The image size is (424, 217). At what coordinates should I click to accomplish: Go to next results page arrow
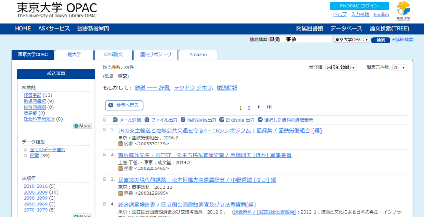pos(259,107)
